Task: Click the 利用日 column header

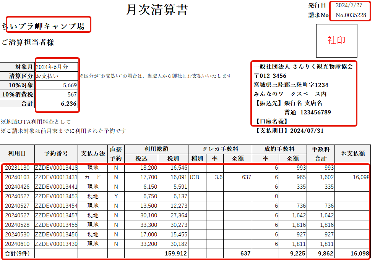Action: pyautogui.click(x=17, y=154)
